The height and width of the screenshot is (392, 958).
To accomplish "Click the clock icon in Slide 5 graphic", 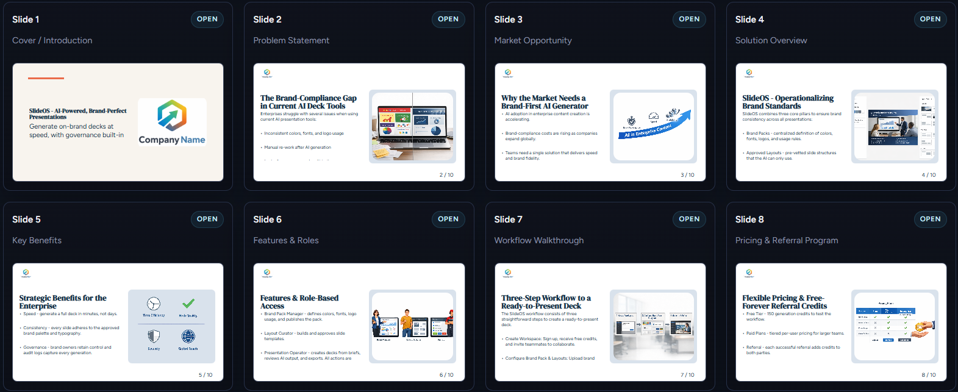I will pos(154,304).
